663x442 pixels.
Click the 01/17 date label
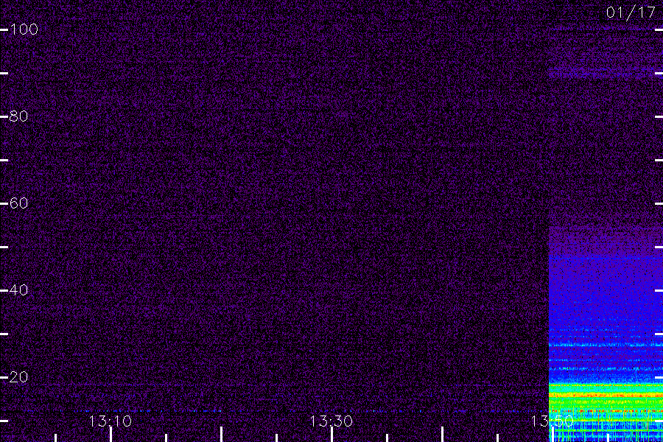coord(631,13)
